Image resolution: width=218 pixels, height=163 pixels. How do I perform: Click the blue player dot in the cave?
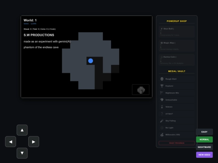coord(90,61)
